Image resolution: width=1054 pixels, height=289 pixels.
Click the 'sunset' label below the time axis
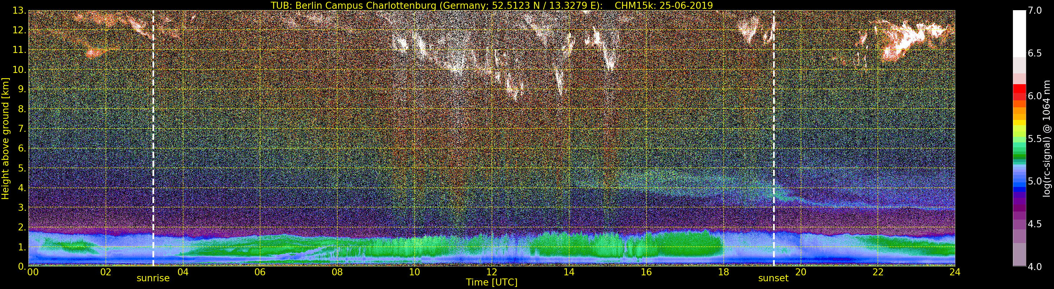773,278
